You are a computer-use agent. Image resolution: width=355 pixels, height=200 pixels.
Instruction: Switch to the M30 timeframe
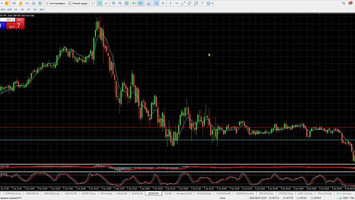pos(9,9)
